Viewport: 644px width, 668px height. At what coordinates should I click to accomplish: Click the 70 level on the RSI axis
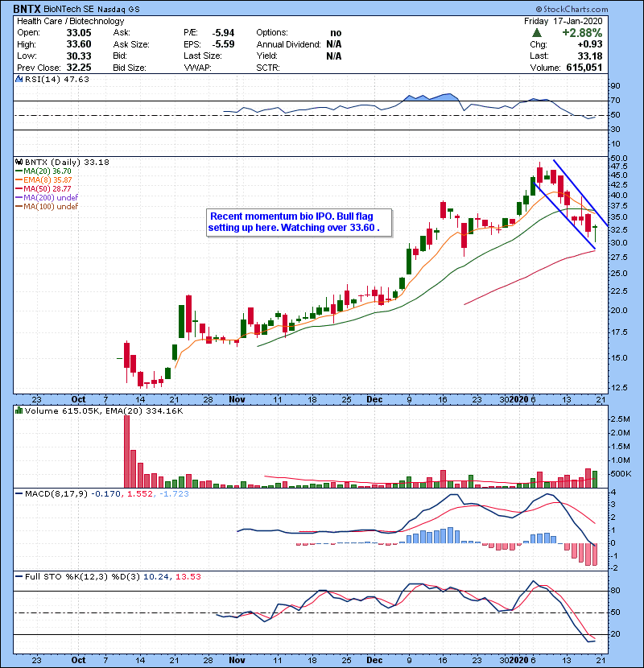[x=615, y=101]
